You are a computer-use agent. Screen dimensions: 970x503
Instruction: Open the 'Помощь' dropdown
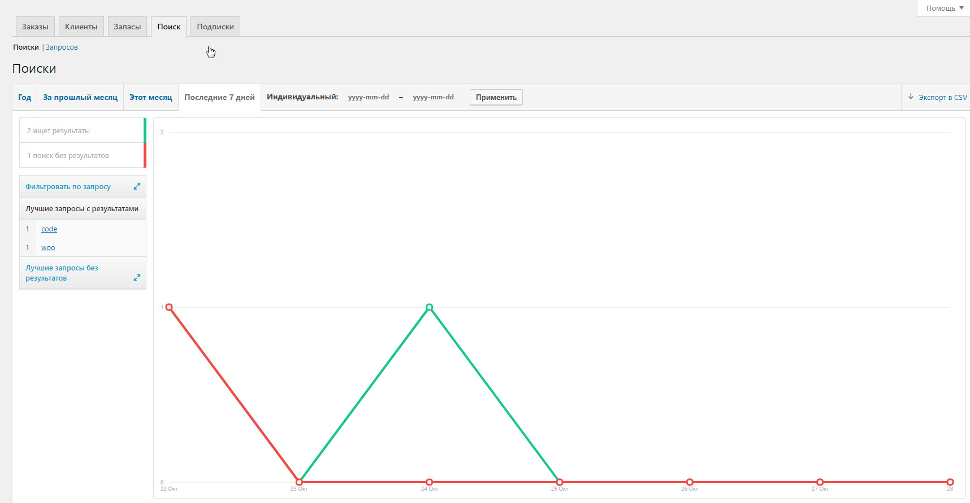[945, 8]
